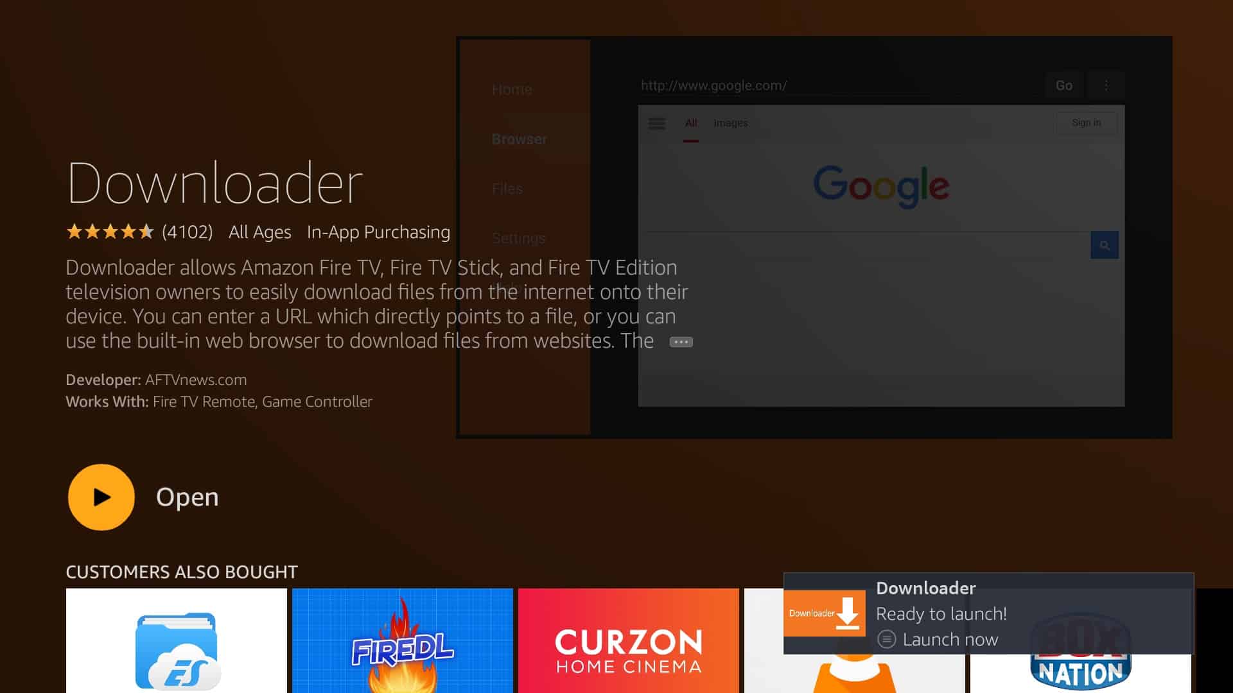Click the play/open button for Downloader

point(100,497)
